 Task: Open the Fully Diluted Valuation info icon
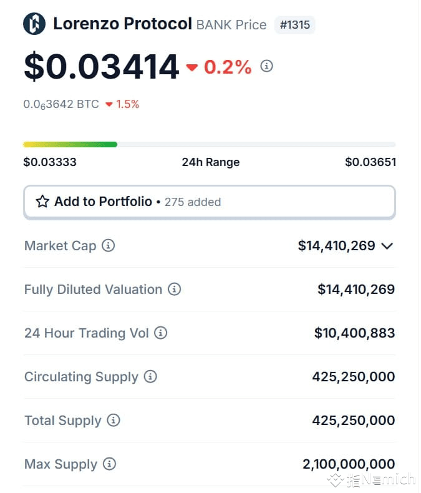pos(174,289)
